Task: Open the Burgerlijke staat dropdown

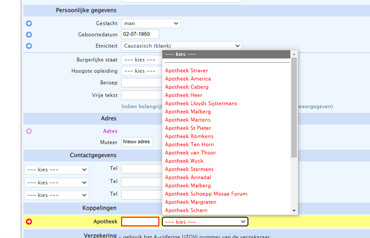Action: point(142,60)
